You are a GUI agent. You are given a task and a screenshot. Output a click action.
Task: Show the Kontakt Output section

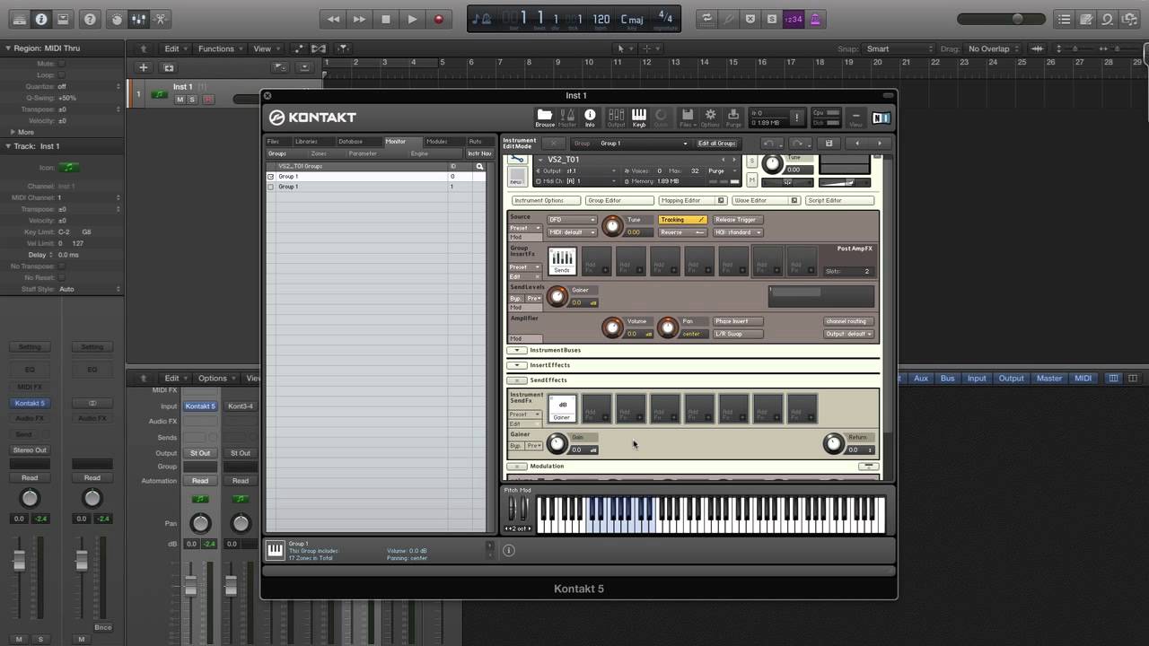(616, 118)
